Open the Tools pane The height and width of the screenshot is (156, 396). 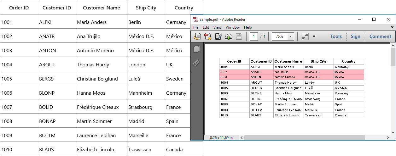336,36
